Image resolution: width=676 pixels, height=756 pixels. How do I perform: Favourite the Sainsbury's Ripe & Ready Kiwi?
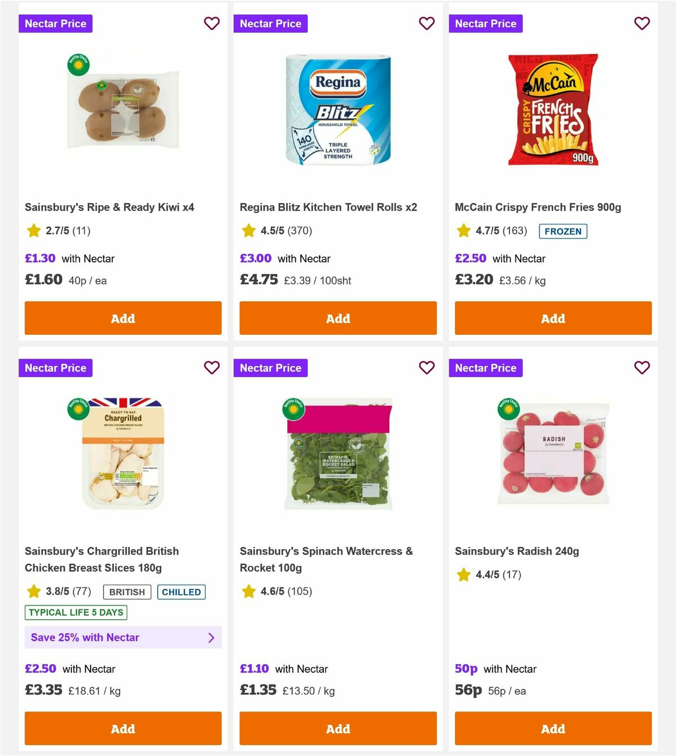click(x=212, y=23)
